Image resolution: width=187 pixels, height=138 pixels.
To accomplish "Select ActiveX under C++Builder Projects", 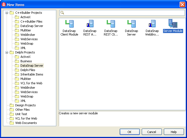I will 26,17.
